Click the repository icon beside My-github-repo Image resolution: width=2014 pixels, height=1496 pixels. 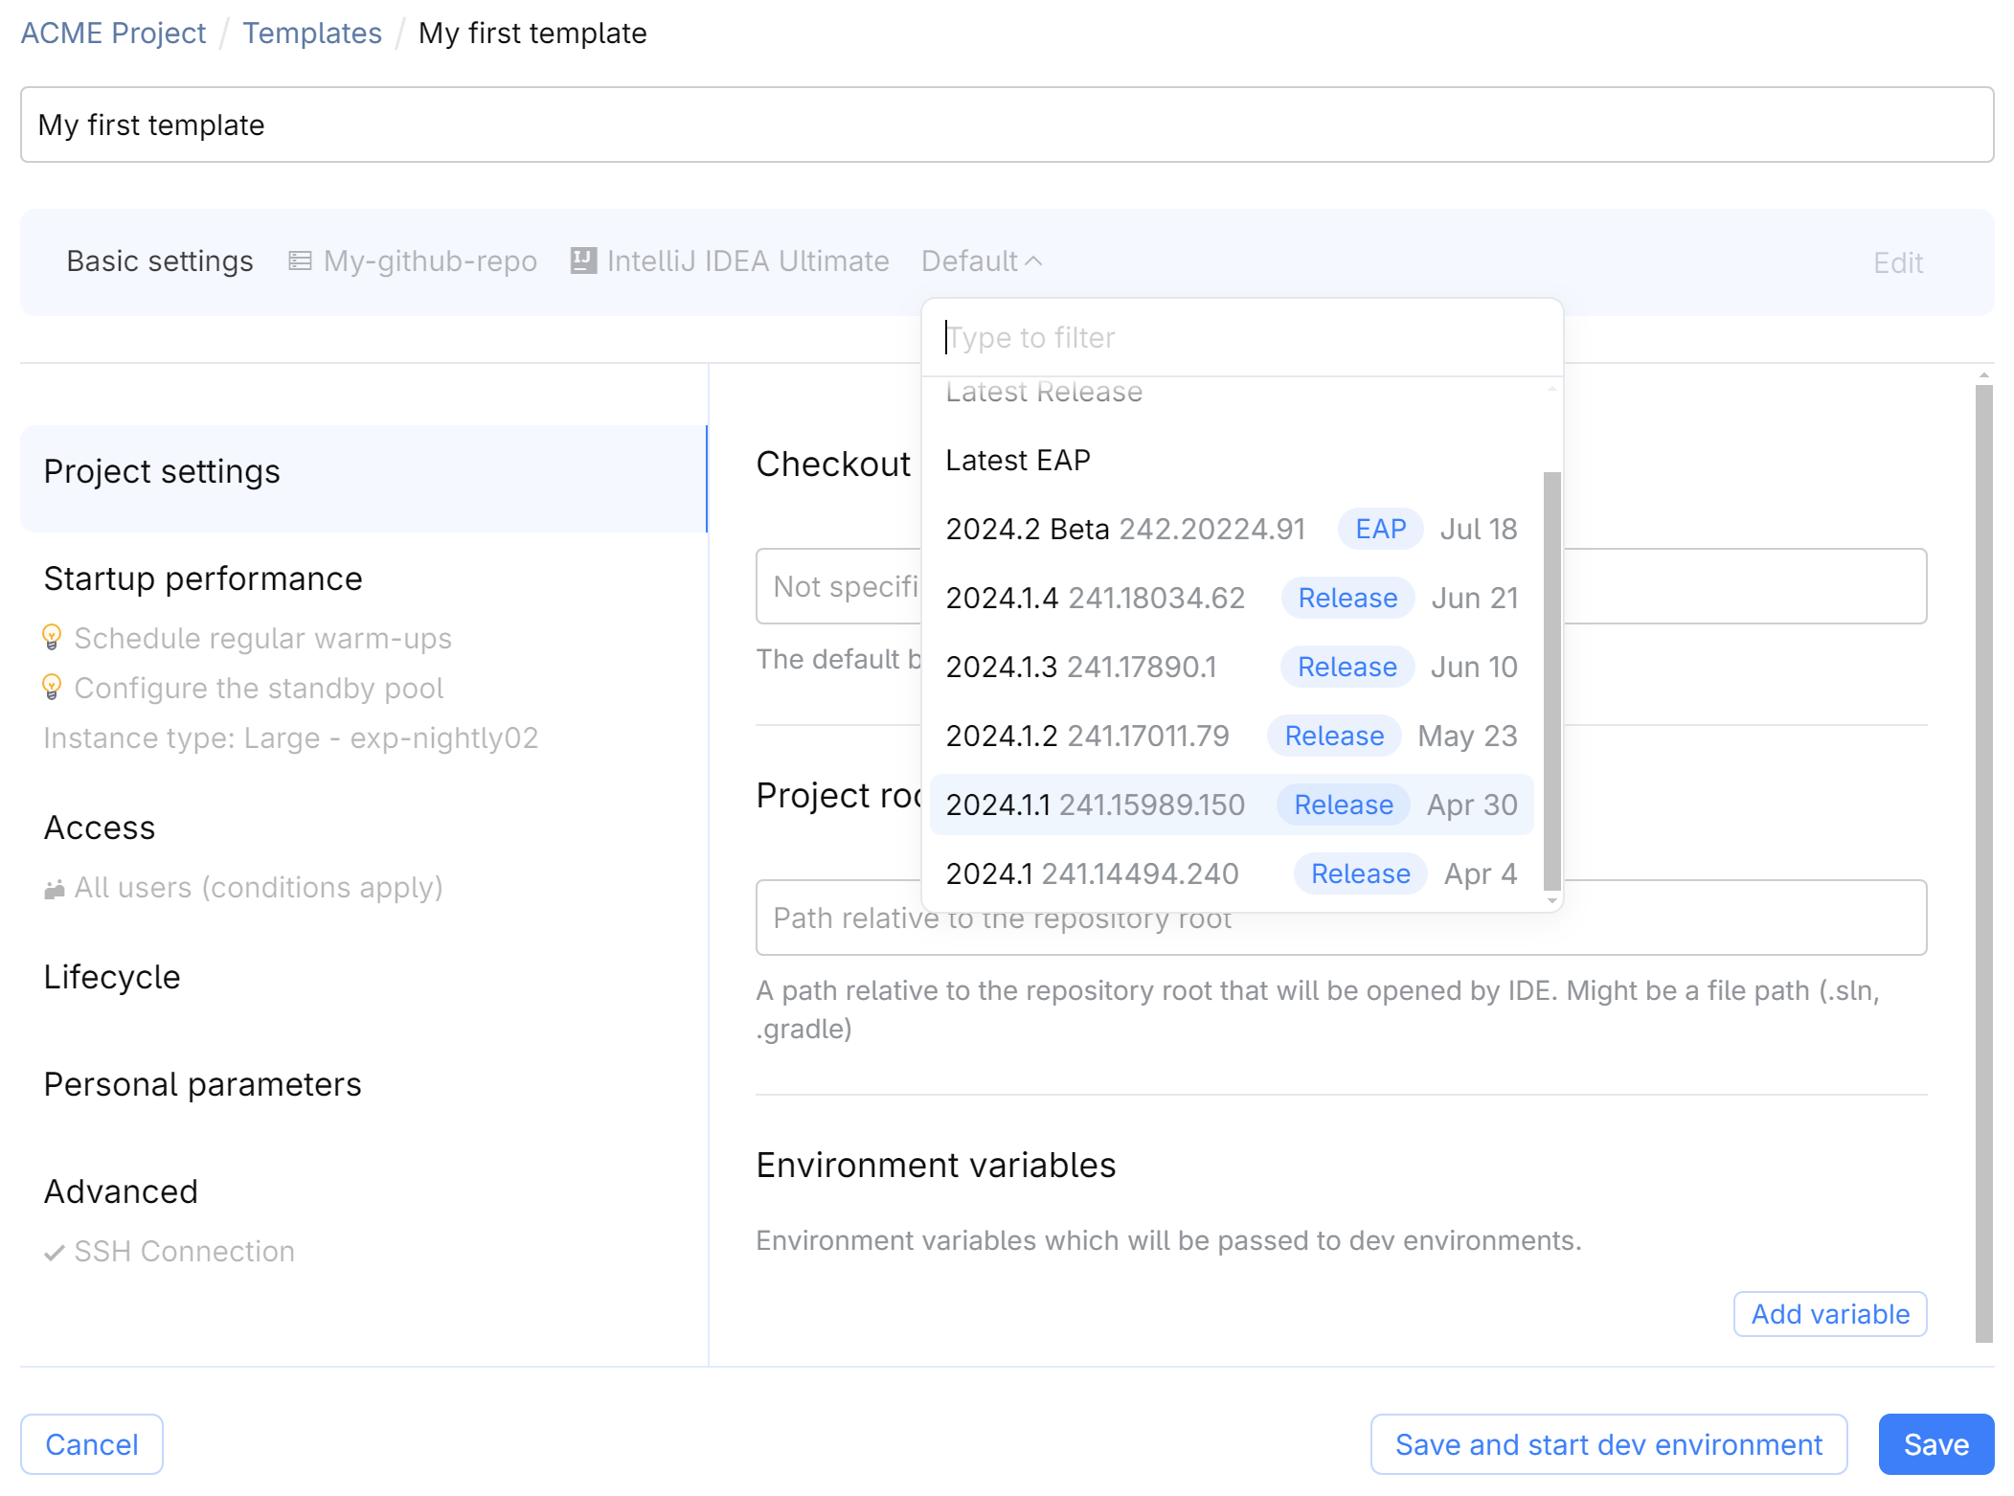[x=300, y=261]
